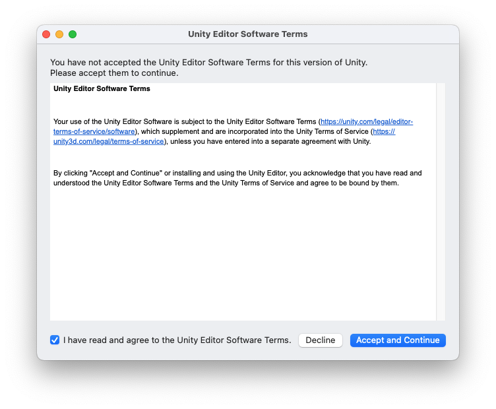Uncheck the agree to Unity Terms checkbox
The image size is (496, 409).
click(55, 340)
